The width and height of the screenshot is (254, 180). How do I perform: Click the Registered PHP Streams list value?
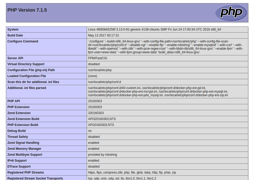pyautogui.click(x=132, y=172)
